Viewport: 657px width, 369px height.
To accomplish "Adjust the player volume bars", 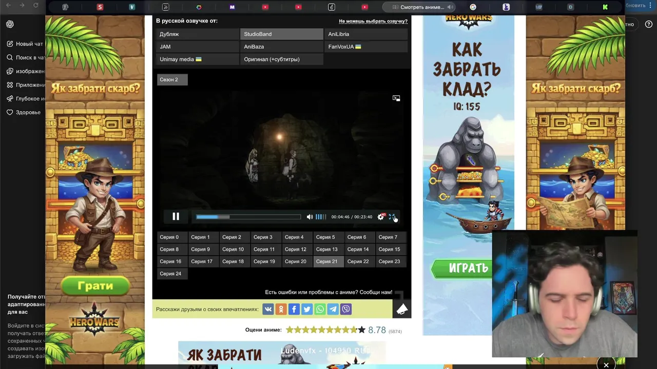I will point(321,217).
